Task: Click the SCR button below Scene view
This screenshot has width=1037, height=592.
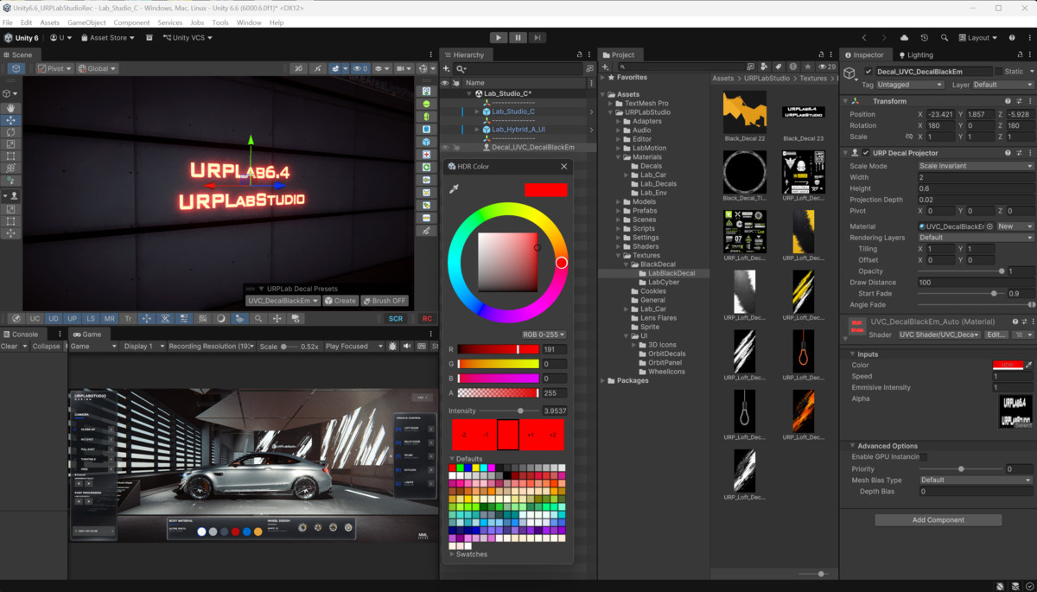Action: 395,319
